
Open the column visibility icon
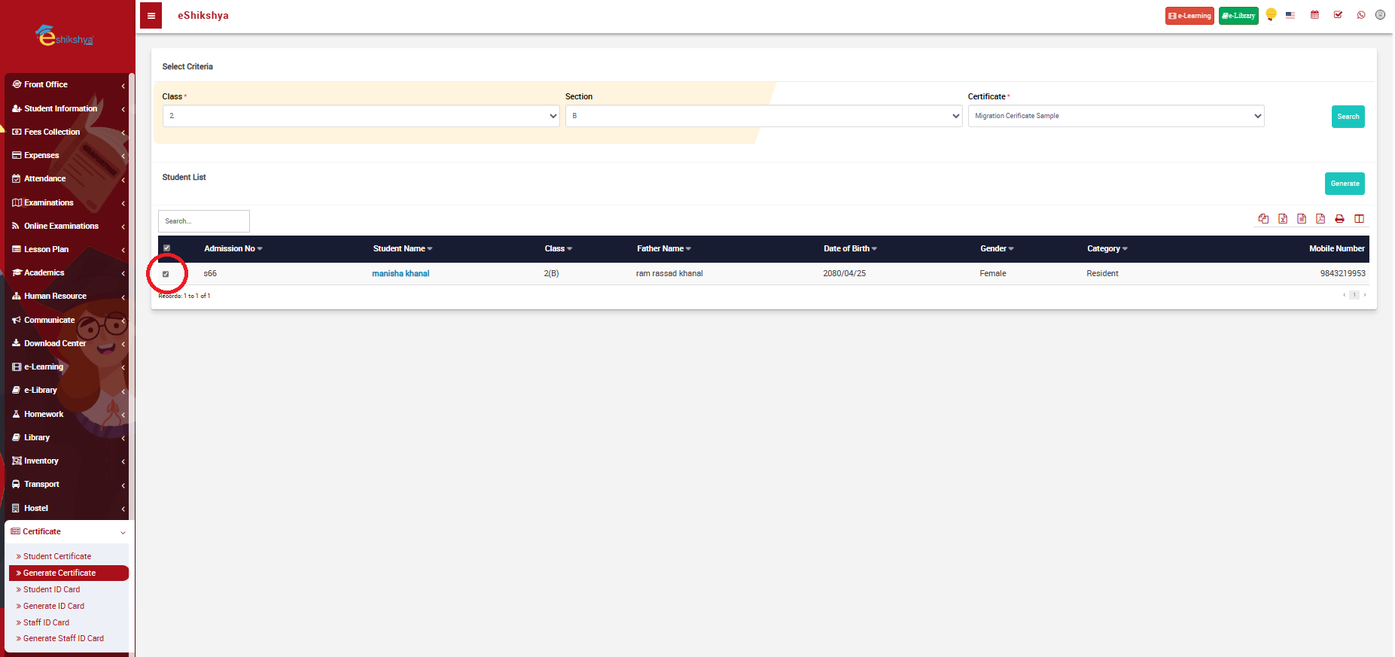click(x=1359, y=219)
